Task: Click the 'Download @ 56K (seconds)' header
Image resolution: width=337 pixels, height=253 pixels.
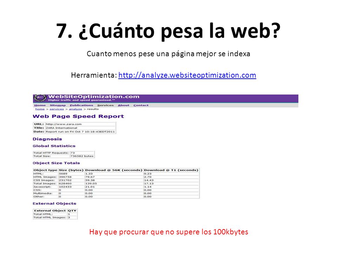Action: point(114,170)
